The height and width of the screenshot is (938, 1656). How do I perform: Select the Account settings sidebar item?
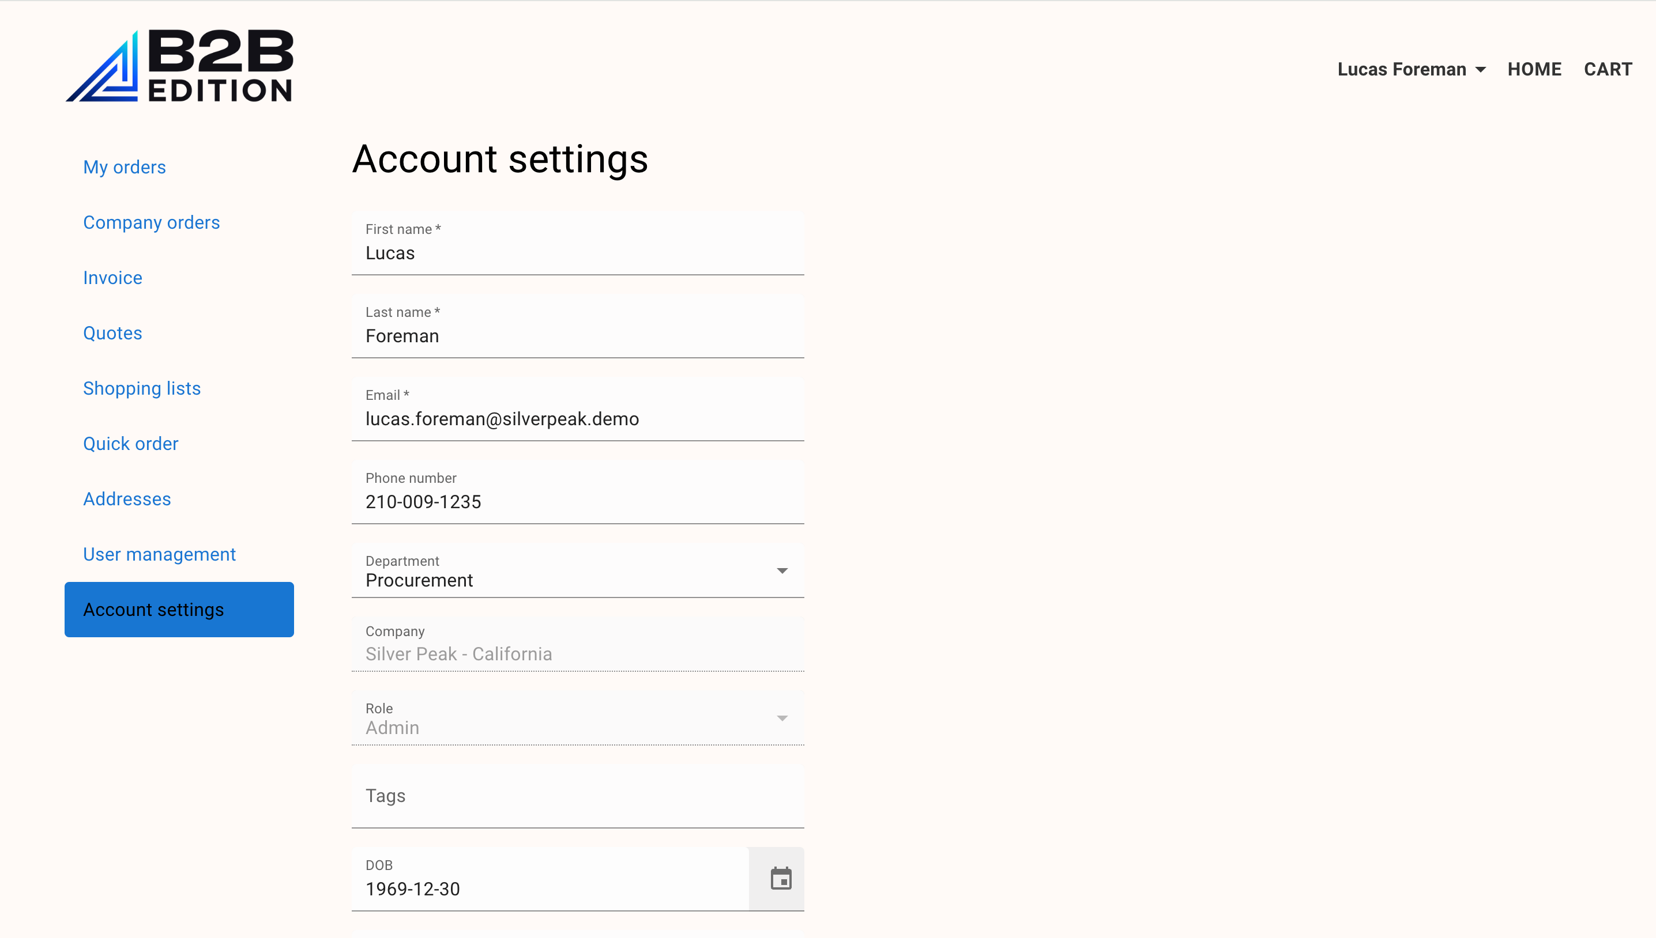179,610
